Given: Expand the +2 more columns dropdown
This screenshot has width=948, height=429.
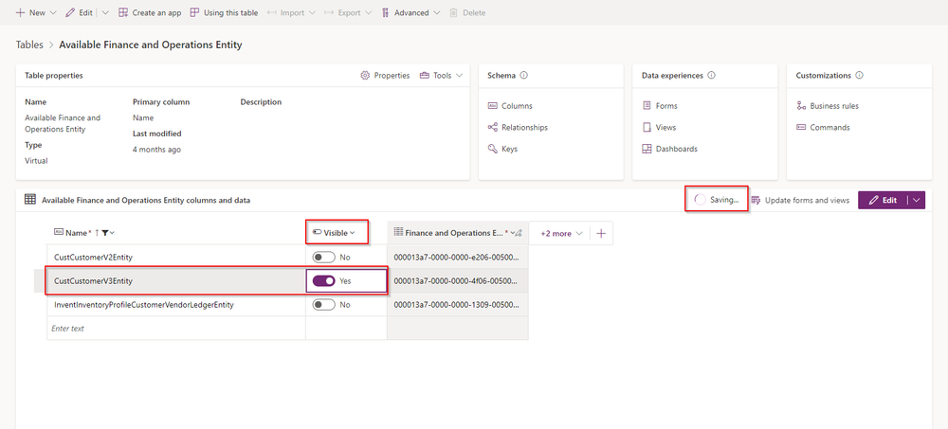Looking at the screenshot, I should pyautogui.click(x=561, y=233).
